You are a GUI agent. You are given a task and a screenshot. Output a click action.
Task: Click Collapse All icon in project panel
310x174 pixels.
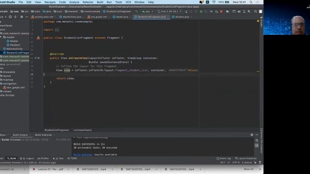coord(15,17)
